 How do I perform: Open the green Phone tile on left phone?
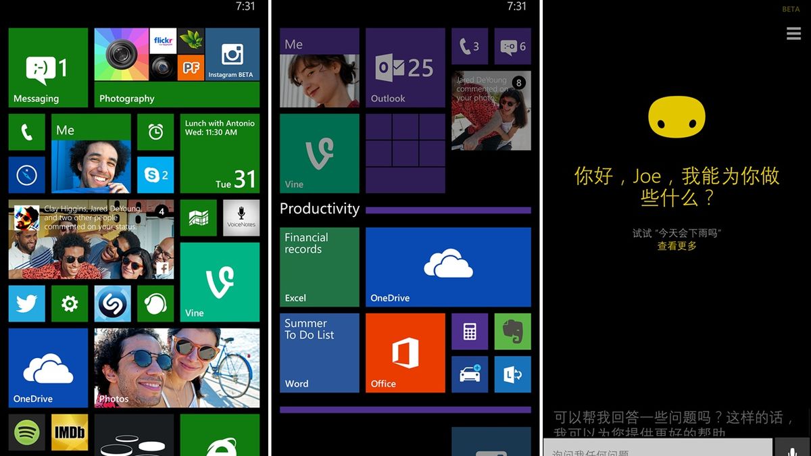tap(27, 132)
